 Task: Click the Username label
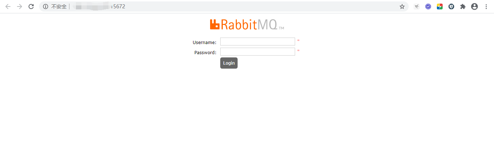(205, 42)
